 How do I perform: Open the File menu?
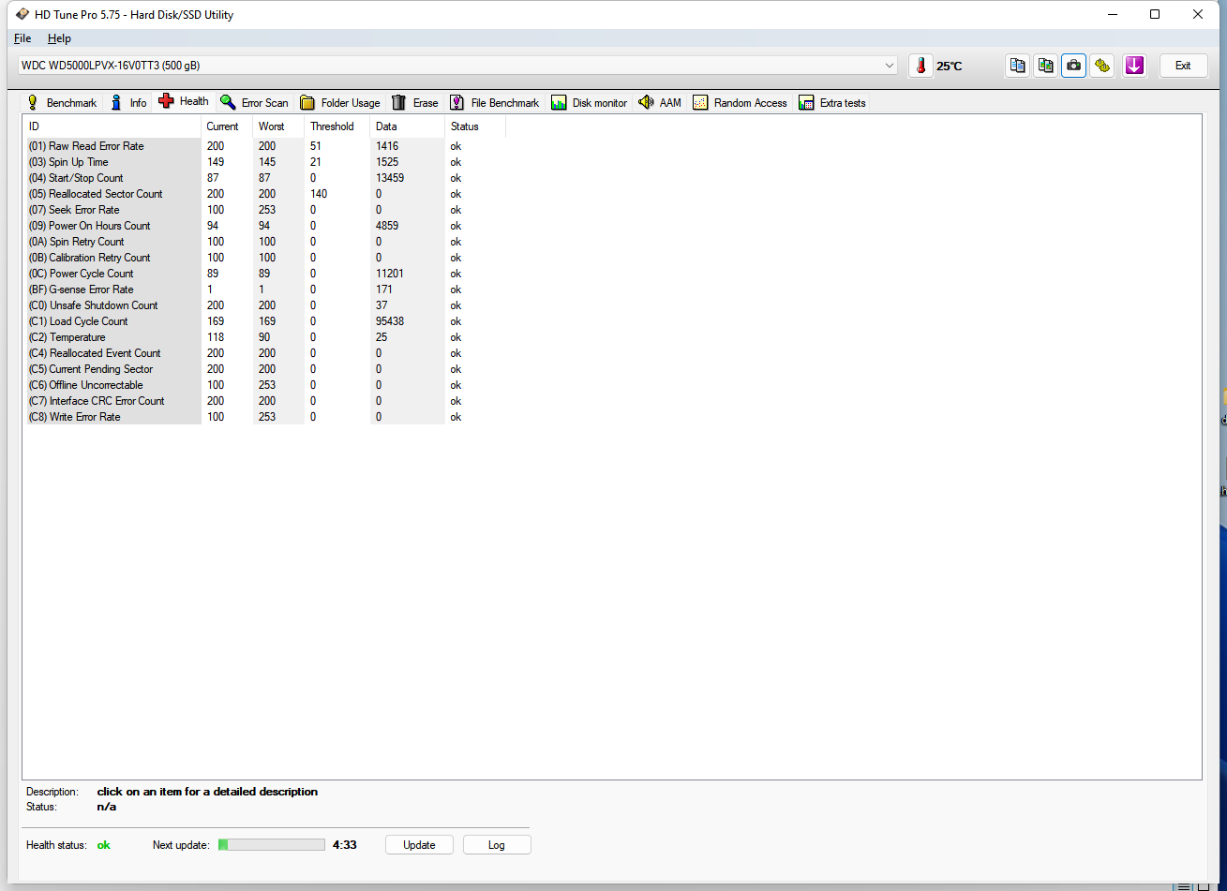(22, 38)
